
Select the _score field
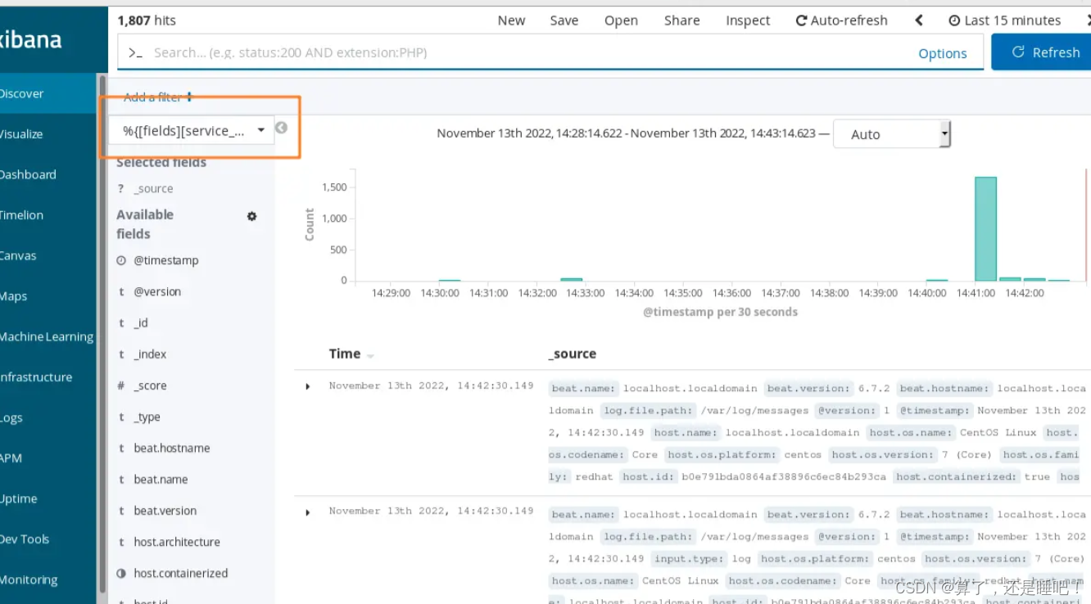(x=150, y=385)
